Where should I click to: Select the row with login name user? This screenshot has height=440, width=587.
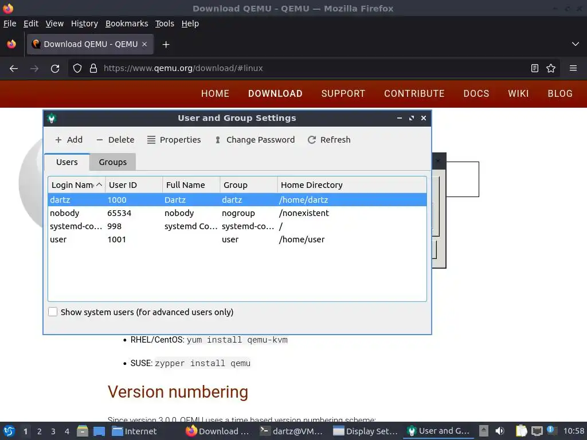(x=237, y=239)
